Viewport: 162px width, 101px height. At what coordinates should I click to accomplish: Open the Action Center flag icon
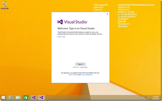pos(143,98)
